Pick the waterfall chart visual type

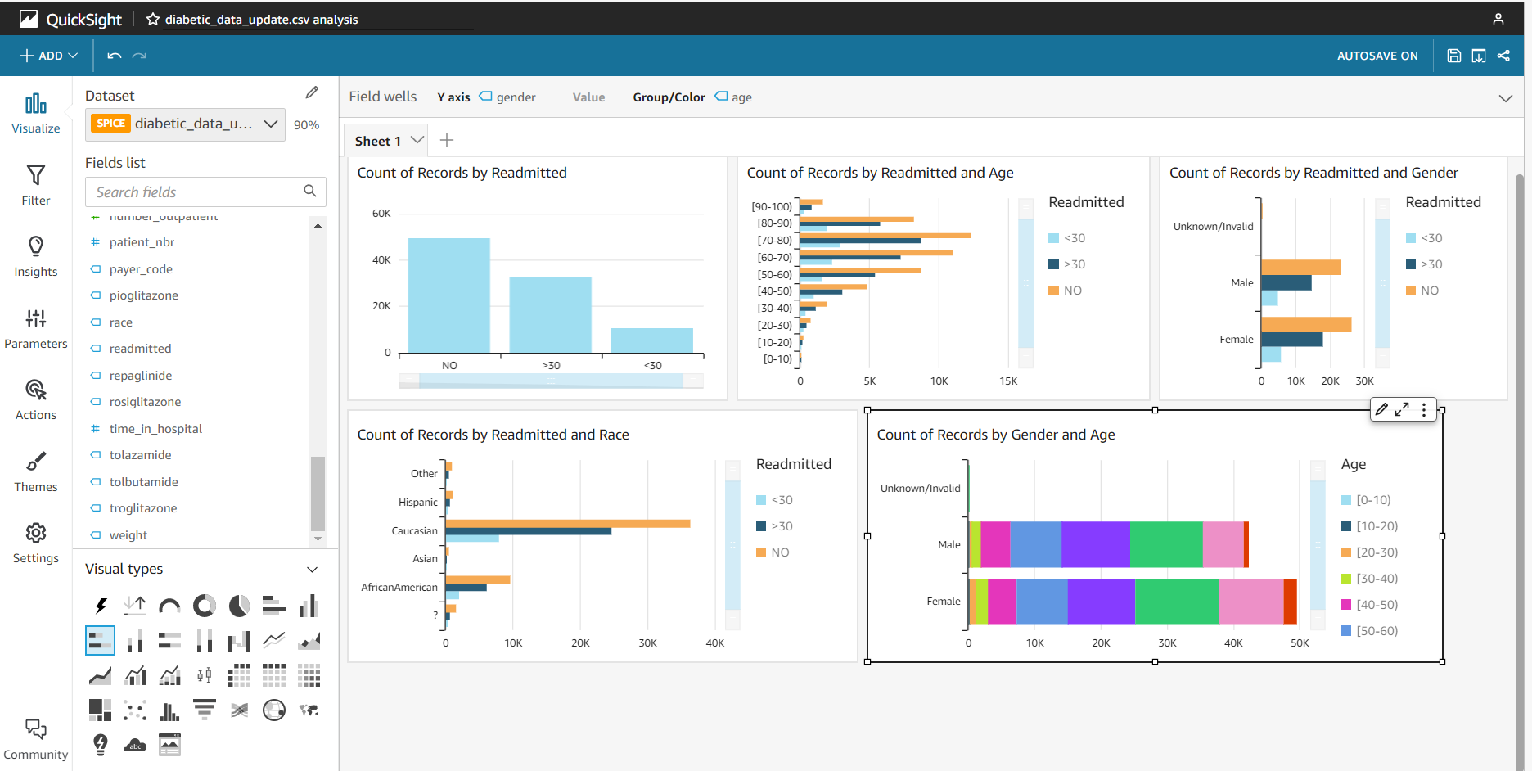point(239,640)
